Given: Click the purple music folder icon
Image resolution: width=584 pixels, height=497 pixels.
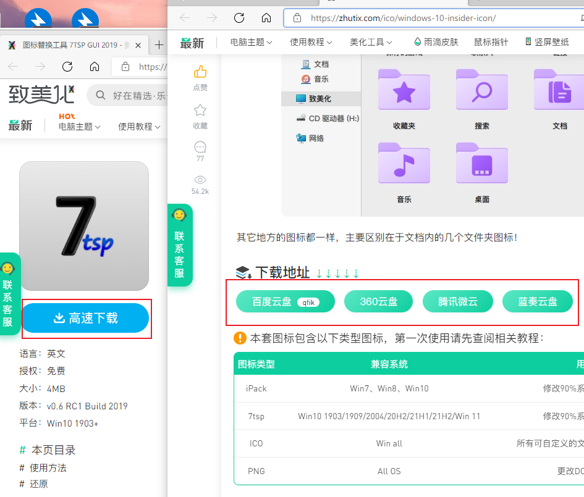Looking at the screenshot, I should tap(404, 164).
